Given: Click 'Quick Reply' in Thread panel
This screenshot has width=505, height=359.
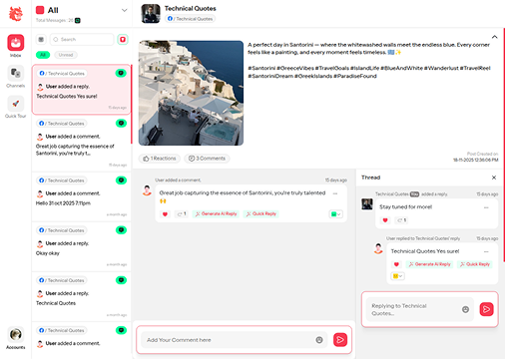Looking at the screenshot, I should coord(475,264).
